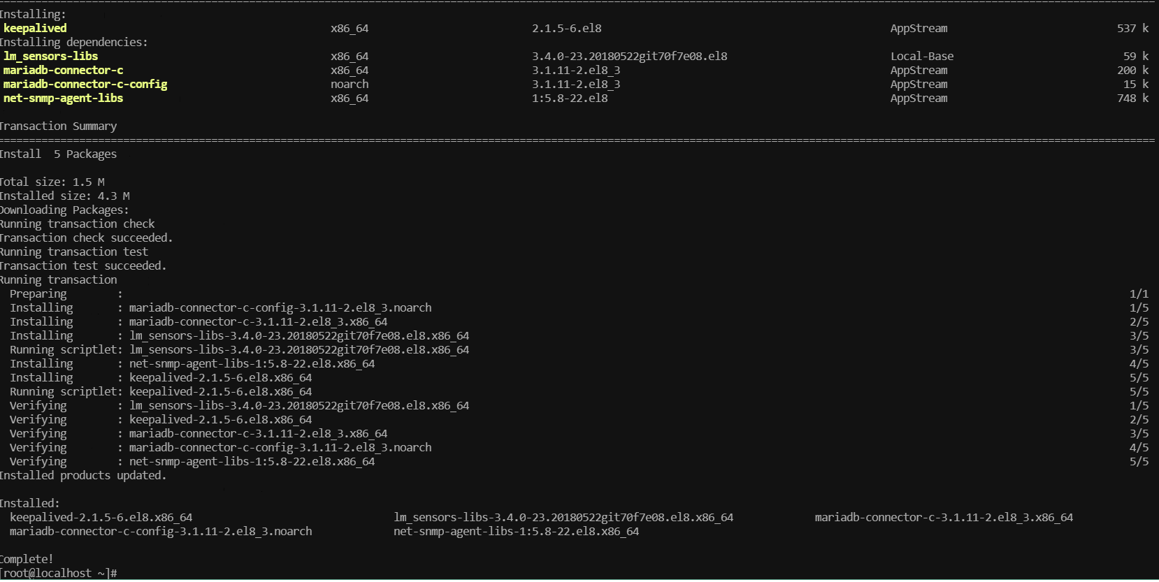Click keepalived-2.1.5-6.el8.x86_64 in Installed list
The height and width of the screenshot is (582, 1159).
101,518
